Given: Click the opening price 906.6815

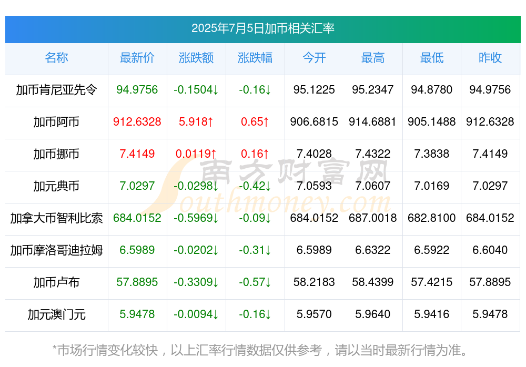Looking at the screenshot, I should coord(314,121).
